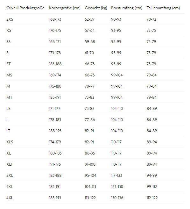
Task: Click the Körpergröße (cm) column header
Action: 65,8
